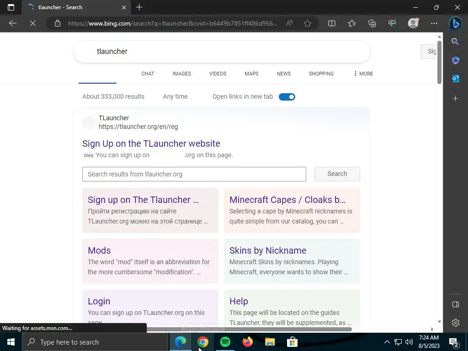Image resolution: width=468 pixels, height=351 pixels.
Task: Click the taskbar Type here to search box
Action: (x=95, y=342)
